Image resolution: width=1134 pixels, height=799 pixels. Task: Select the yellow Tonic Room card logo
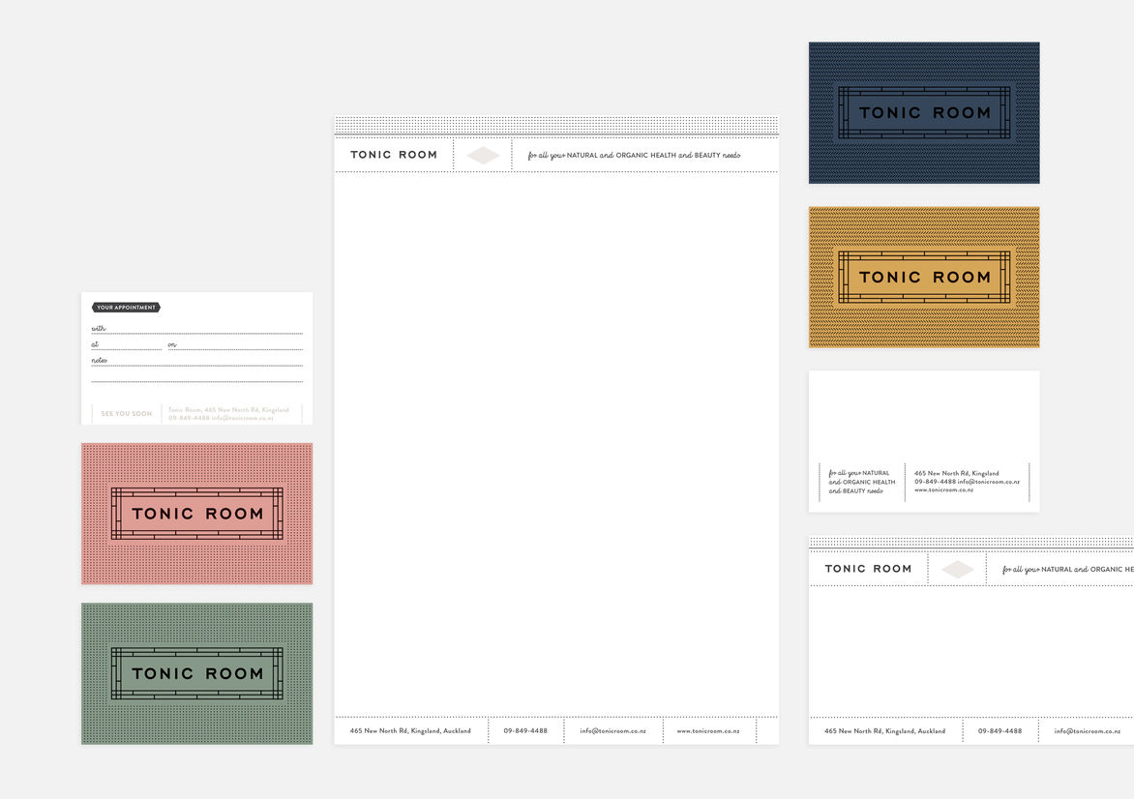924,278
